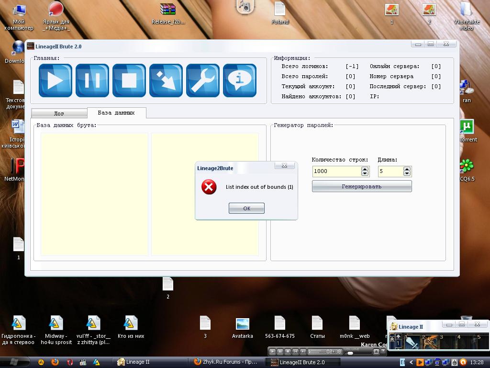
Task: Select the Poland file on desktop
Action: click(279, 13)
